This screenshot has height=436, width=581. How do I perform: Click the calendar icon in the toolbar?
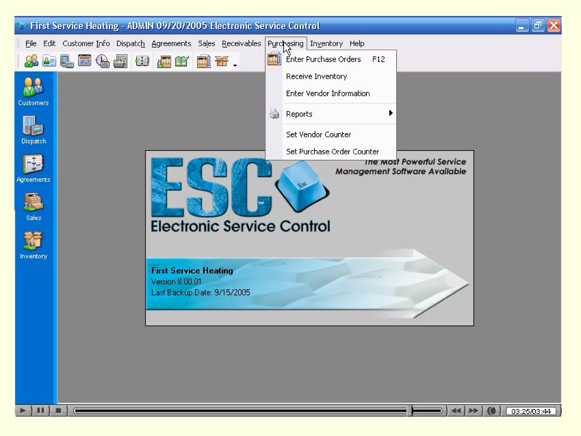point(85,61)
